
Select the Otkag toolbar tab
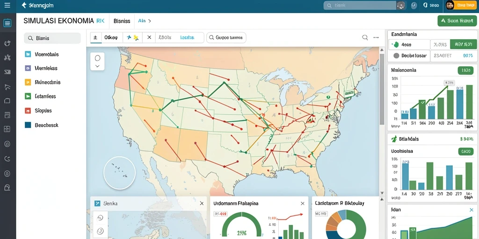(111, 37)
